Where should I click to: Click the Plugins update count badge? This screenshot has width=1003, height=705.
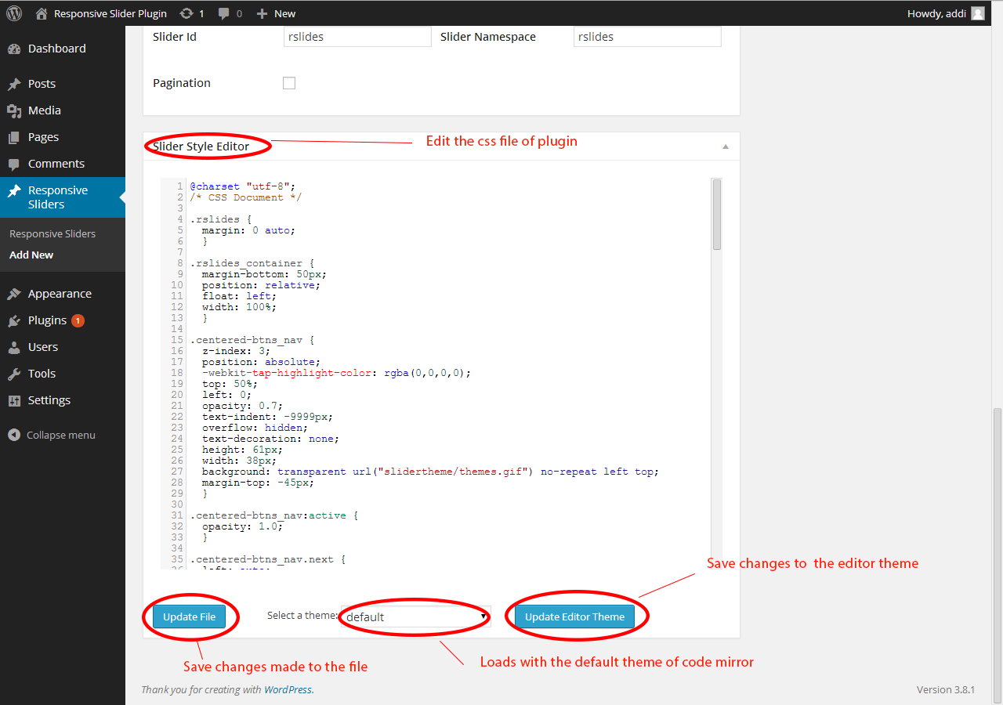pyautogui.click(x=78, y=320)
